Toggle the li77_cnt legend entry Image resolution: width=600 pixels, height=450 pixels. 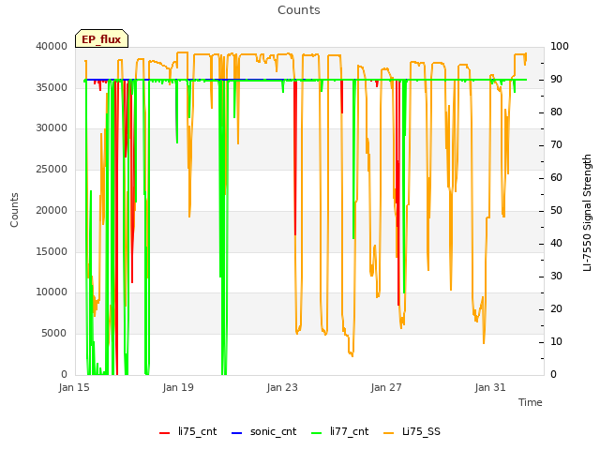click(x=340, y=431)
